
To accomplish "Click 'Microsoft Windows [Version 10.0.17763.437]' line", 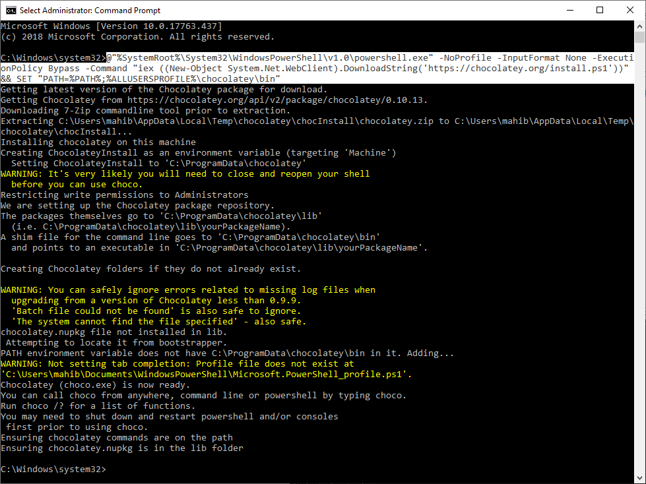I will pos(112,26).
